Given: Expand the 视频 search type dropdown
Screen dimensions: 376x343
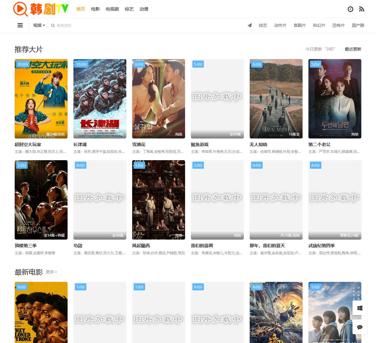Looking at the screenshot, I should click(39, 25).
